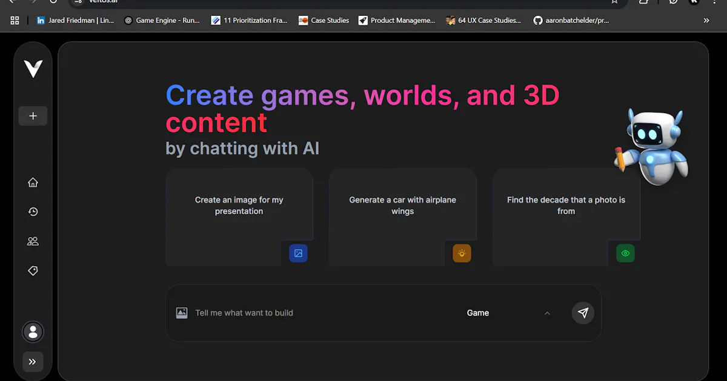The width and height of the screenshot is (727, 381).
Task: Open the history clock icon
Action: click(x=33, y=212)
